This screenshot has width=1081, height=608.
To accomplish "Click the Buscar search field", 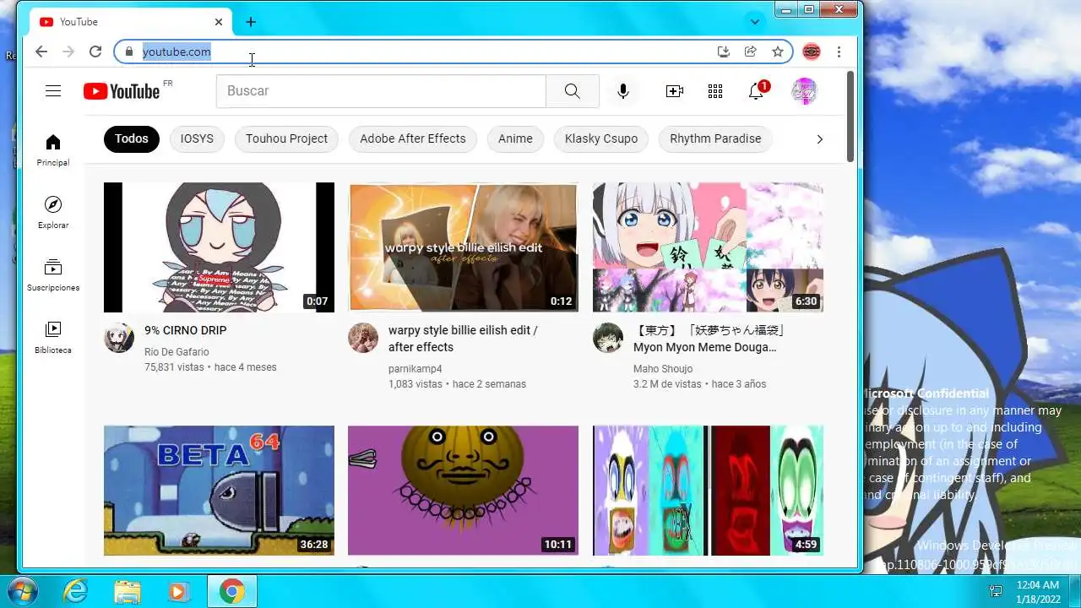I will [x=381, y=91].
